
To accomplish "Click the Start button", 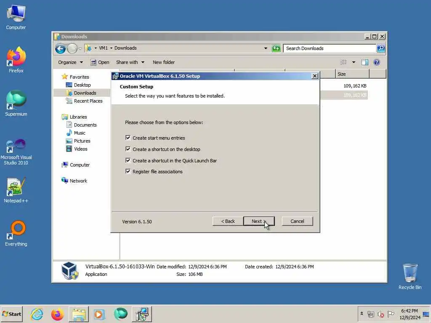I will pos(11,314).
